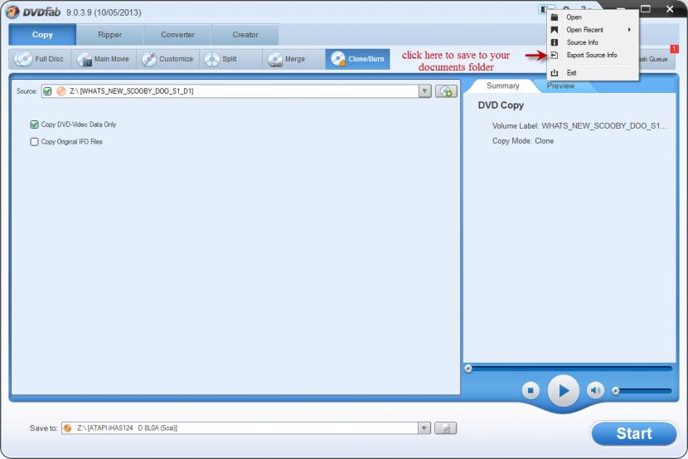
Task: Open the Preview tab
Action: click(x=560, y=86)
